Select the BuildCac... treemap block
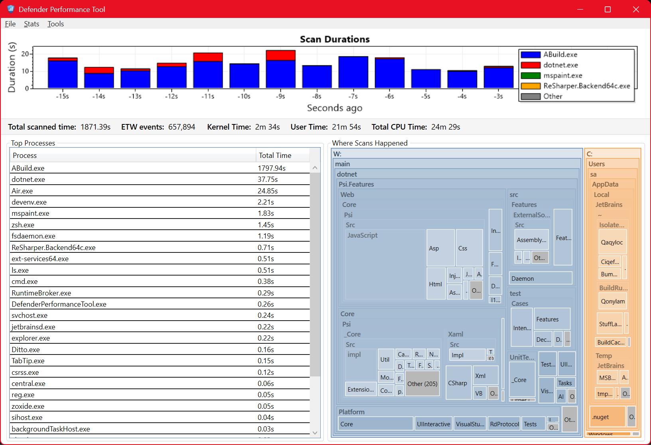The width and height of the screenshot is (651, 445). [611, 342]
